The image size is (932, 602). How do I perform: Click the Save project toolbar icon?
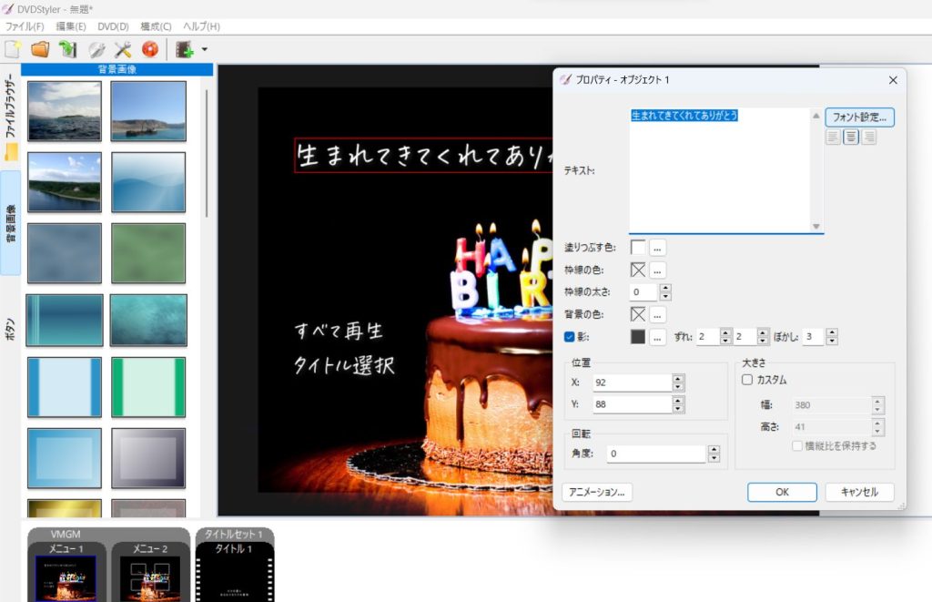click(67, 49)
